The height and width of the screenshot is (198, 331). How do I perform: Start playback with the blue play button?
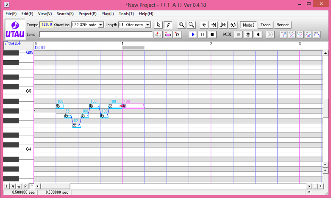coord(193,35)
